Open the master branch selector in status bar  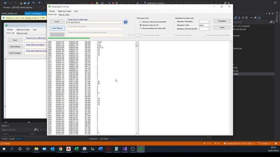point(264,143)
